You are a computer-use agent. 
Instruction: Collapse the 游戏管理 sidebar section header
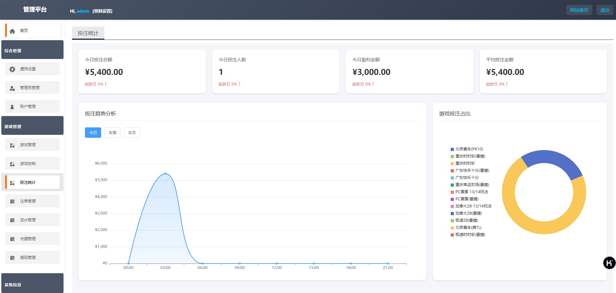[32, 126]
